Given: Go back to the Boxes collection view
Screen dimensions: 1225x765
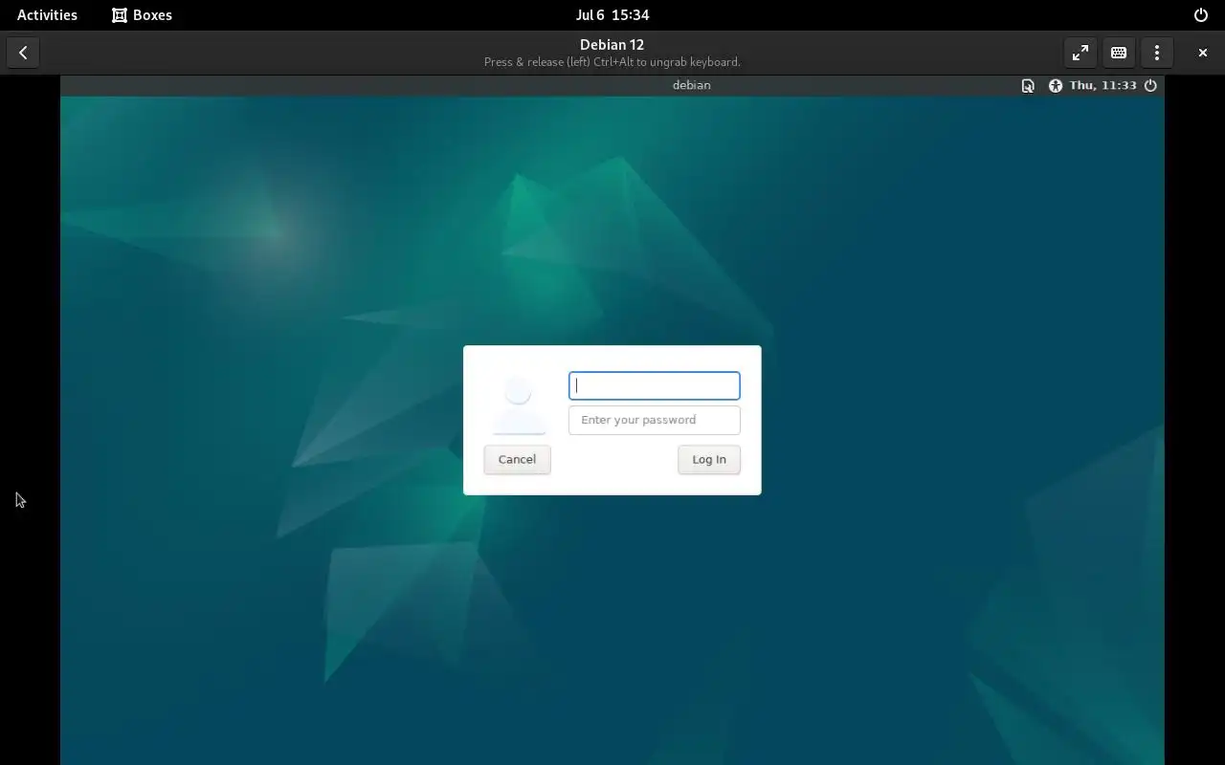Looking at the screenshot, I should coord(23,53).
